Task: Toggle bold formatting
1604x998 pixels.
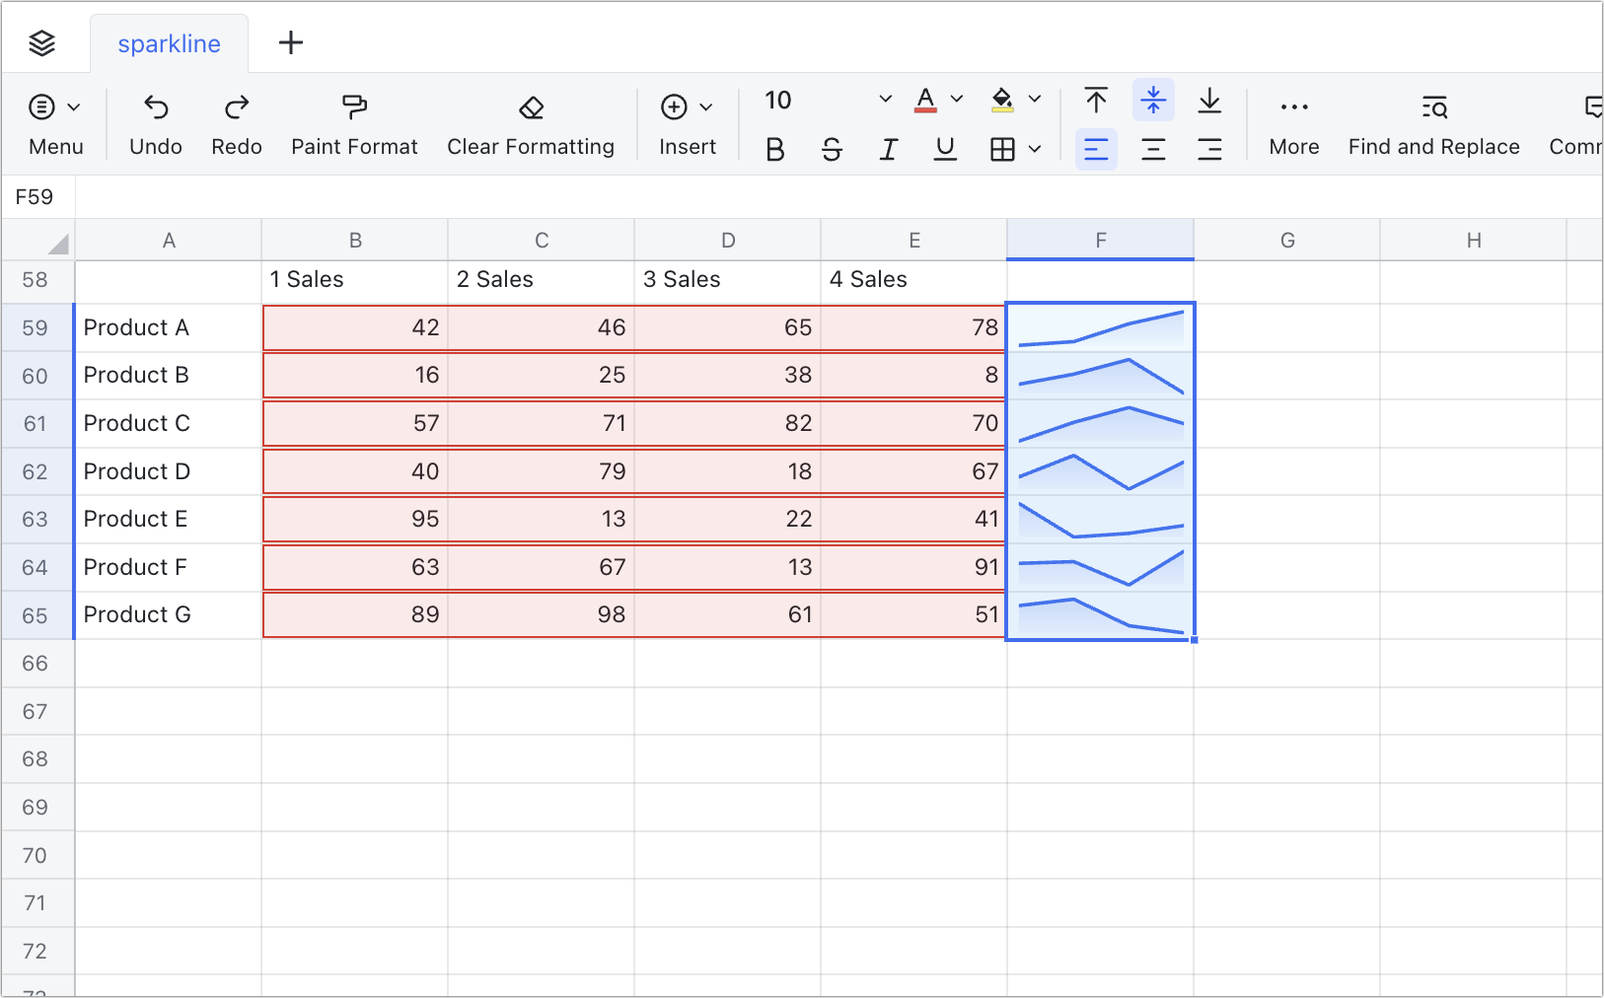Action: (774, 149)
